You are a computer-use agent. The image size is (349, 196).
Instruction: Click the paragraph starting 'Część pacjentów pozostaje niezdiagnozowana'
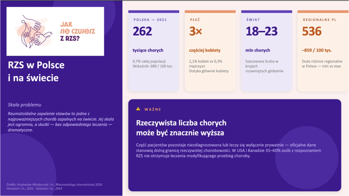(x=228, y=150)
